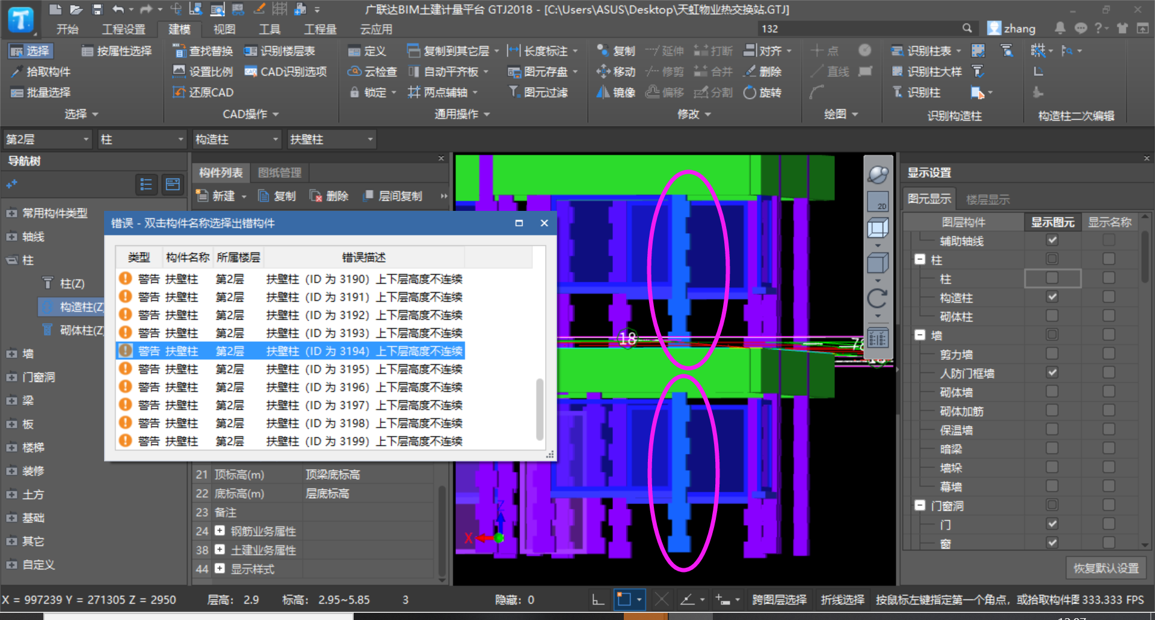The image size is (1155, 620).
Task: Click the 批量选择 batch select tool
Action: [x=41, y=93]
